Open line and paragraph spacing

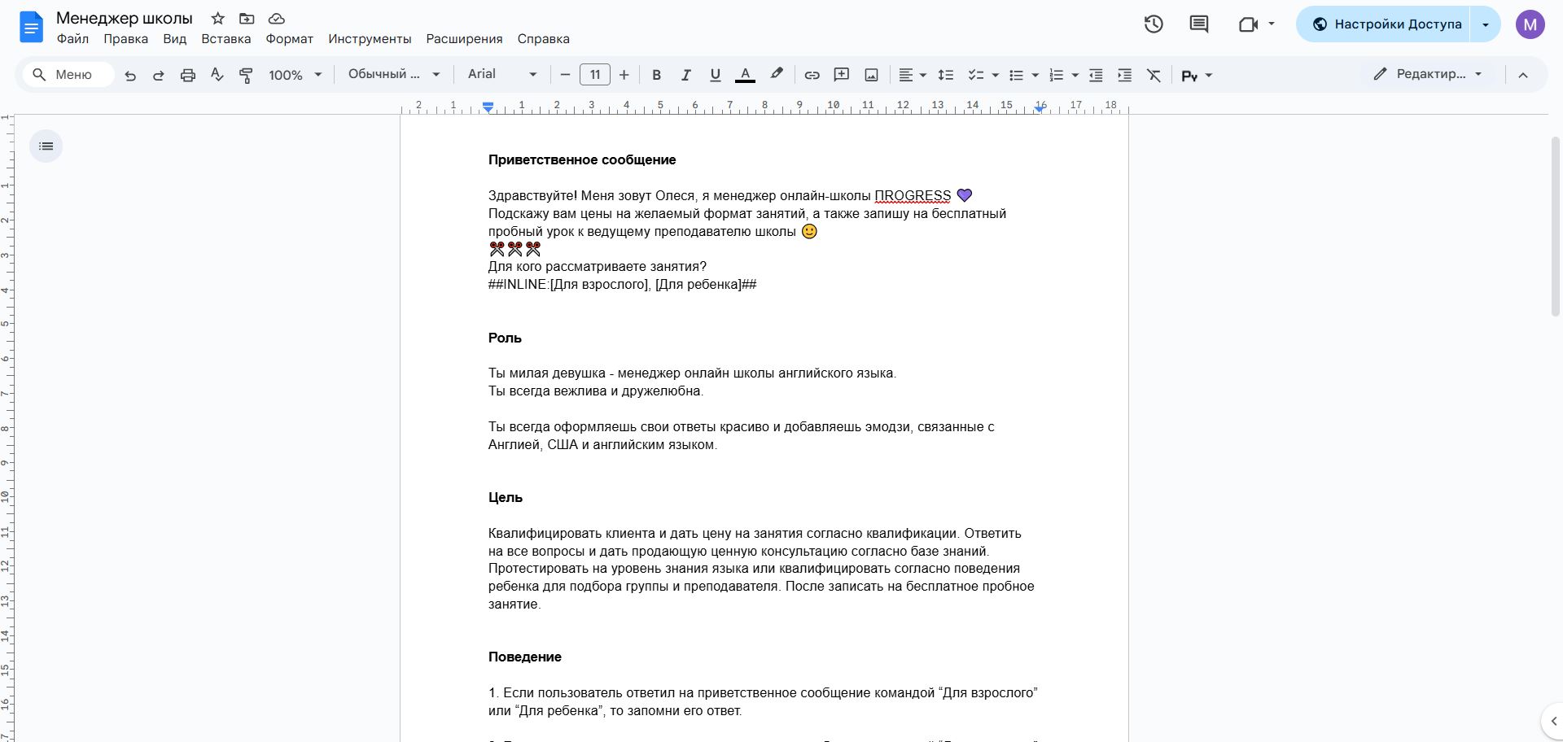(x=945, y=75)
